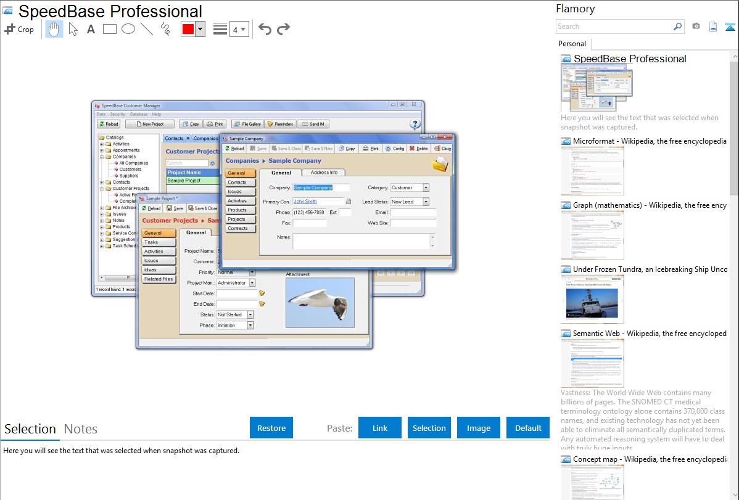This screenshot has height=500, width=739.
Task: Click the red annotation color swatch
Action: click(188, 29)
